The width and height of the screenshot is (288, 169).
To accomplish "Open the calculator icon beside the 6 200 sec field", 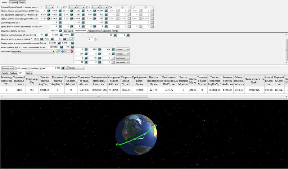I will [63, 68].
